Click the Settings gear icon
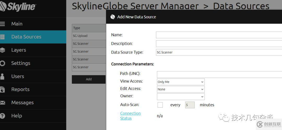 click(3, 63)
